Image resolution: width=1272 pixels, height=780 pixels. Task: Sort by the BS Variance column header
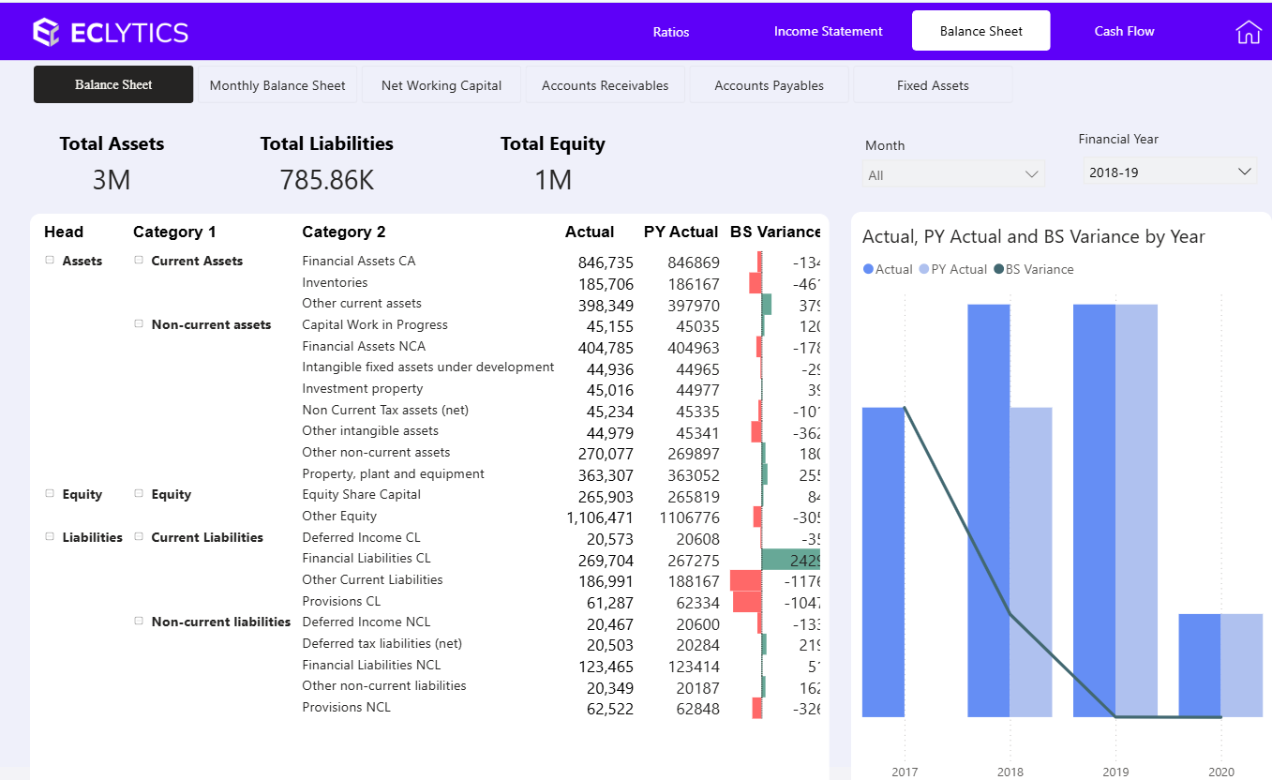tap(774, 232)
